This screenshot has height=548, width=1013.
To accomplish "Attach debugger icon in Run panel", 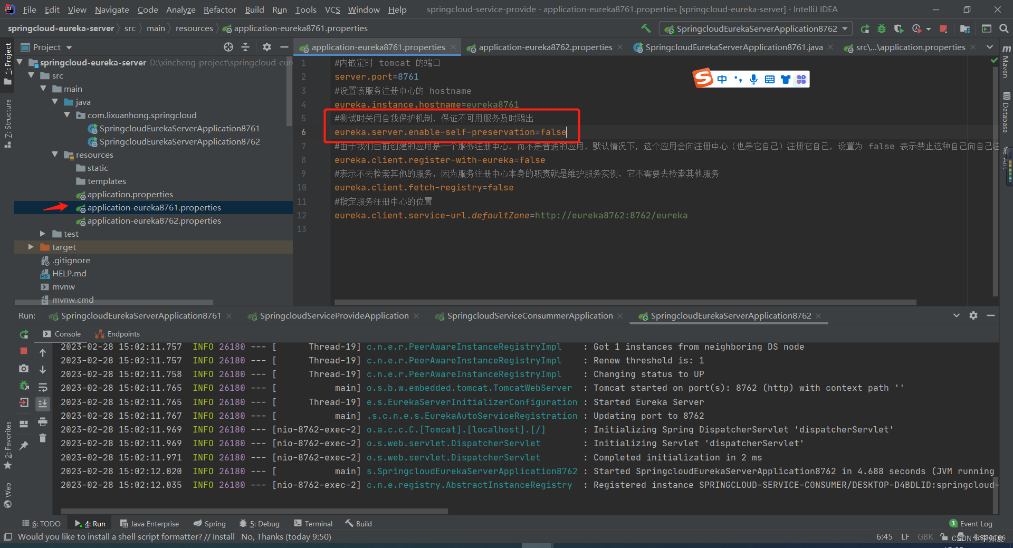I will click(x=24, y=386).
